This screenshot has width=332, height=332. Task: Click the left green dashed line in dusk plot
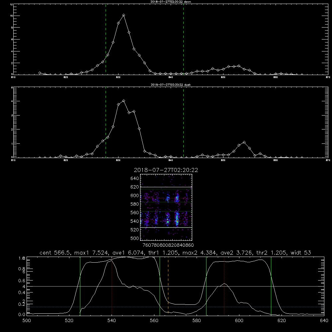click(x=106, y=122)
